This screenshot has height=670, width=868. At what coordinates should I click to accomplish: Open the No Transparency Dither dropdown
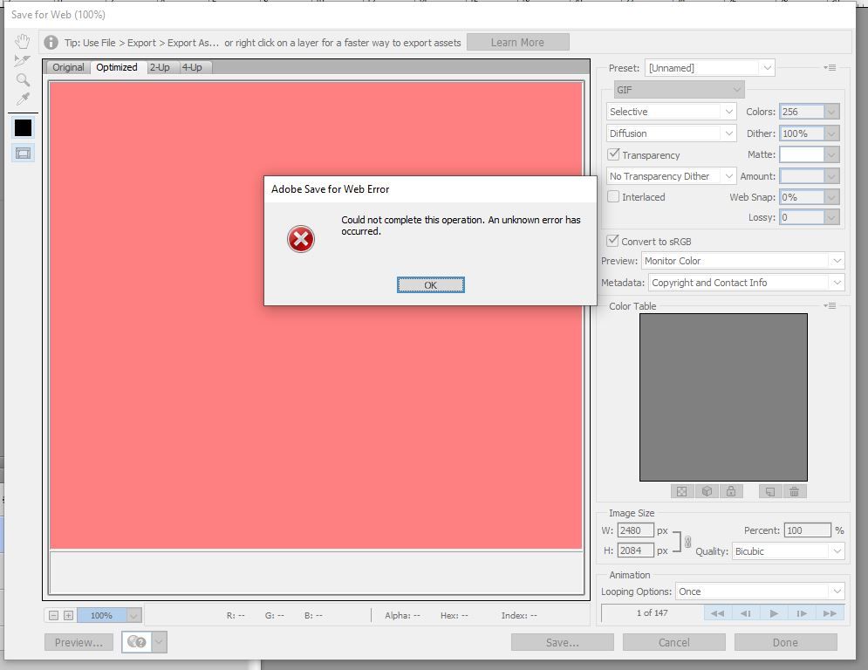[672, 176]
